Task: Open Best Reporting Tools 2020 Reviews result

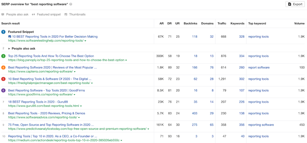Action: coord(46,113)
